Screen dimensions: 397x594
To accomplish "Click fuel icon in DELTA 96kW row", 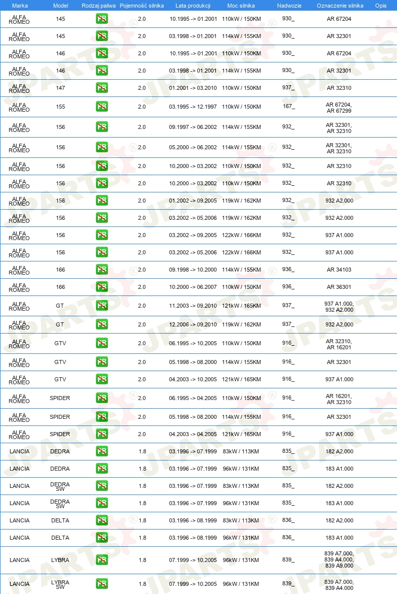I will [x=102, y=538].
